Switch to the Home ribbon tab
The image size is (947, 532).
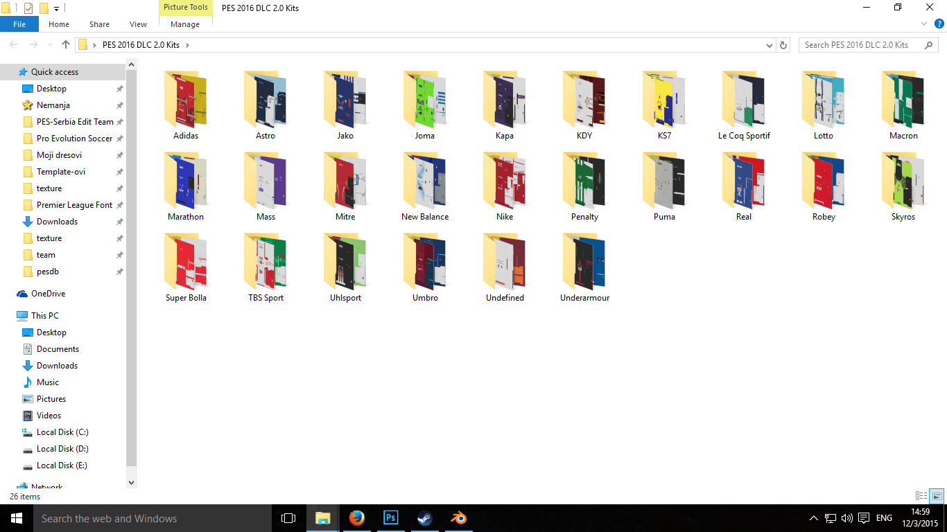point(59,24)
